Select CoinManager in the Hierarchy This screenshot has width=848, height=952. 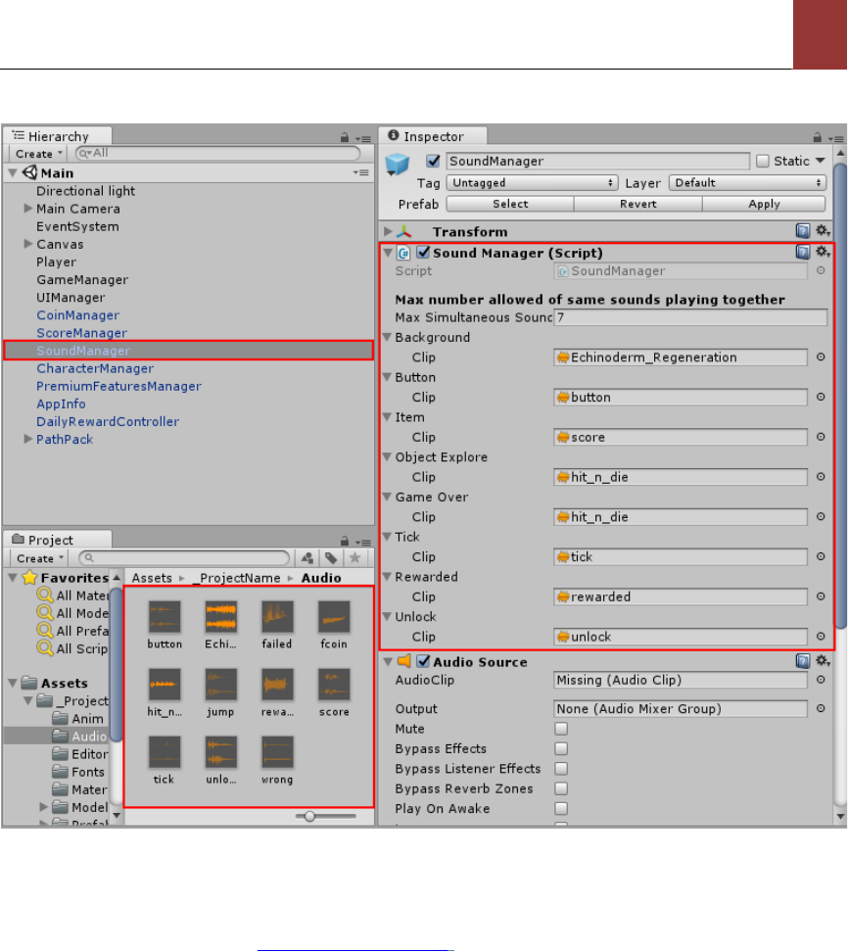tap(77, 314)
